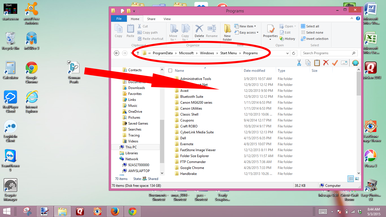Click Invert selection in the ribbon
386x217 pixels.
point(315,39)
